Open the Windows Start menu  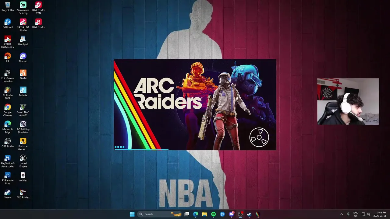(x=132, y=214)
